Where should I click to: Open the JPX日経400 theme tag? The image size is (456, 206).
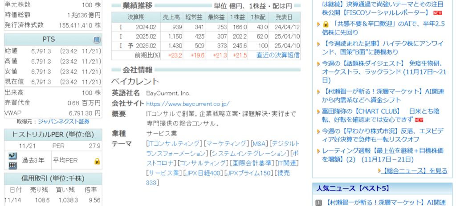point(203,173)
